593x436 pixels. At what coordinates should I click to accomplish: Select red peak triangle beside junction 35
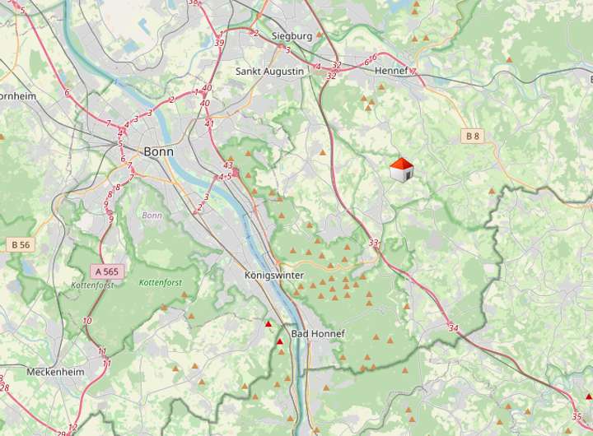click(588, 397)
